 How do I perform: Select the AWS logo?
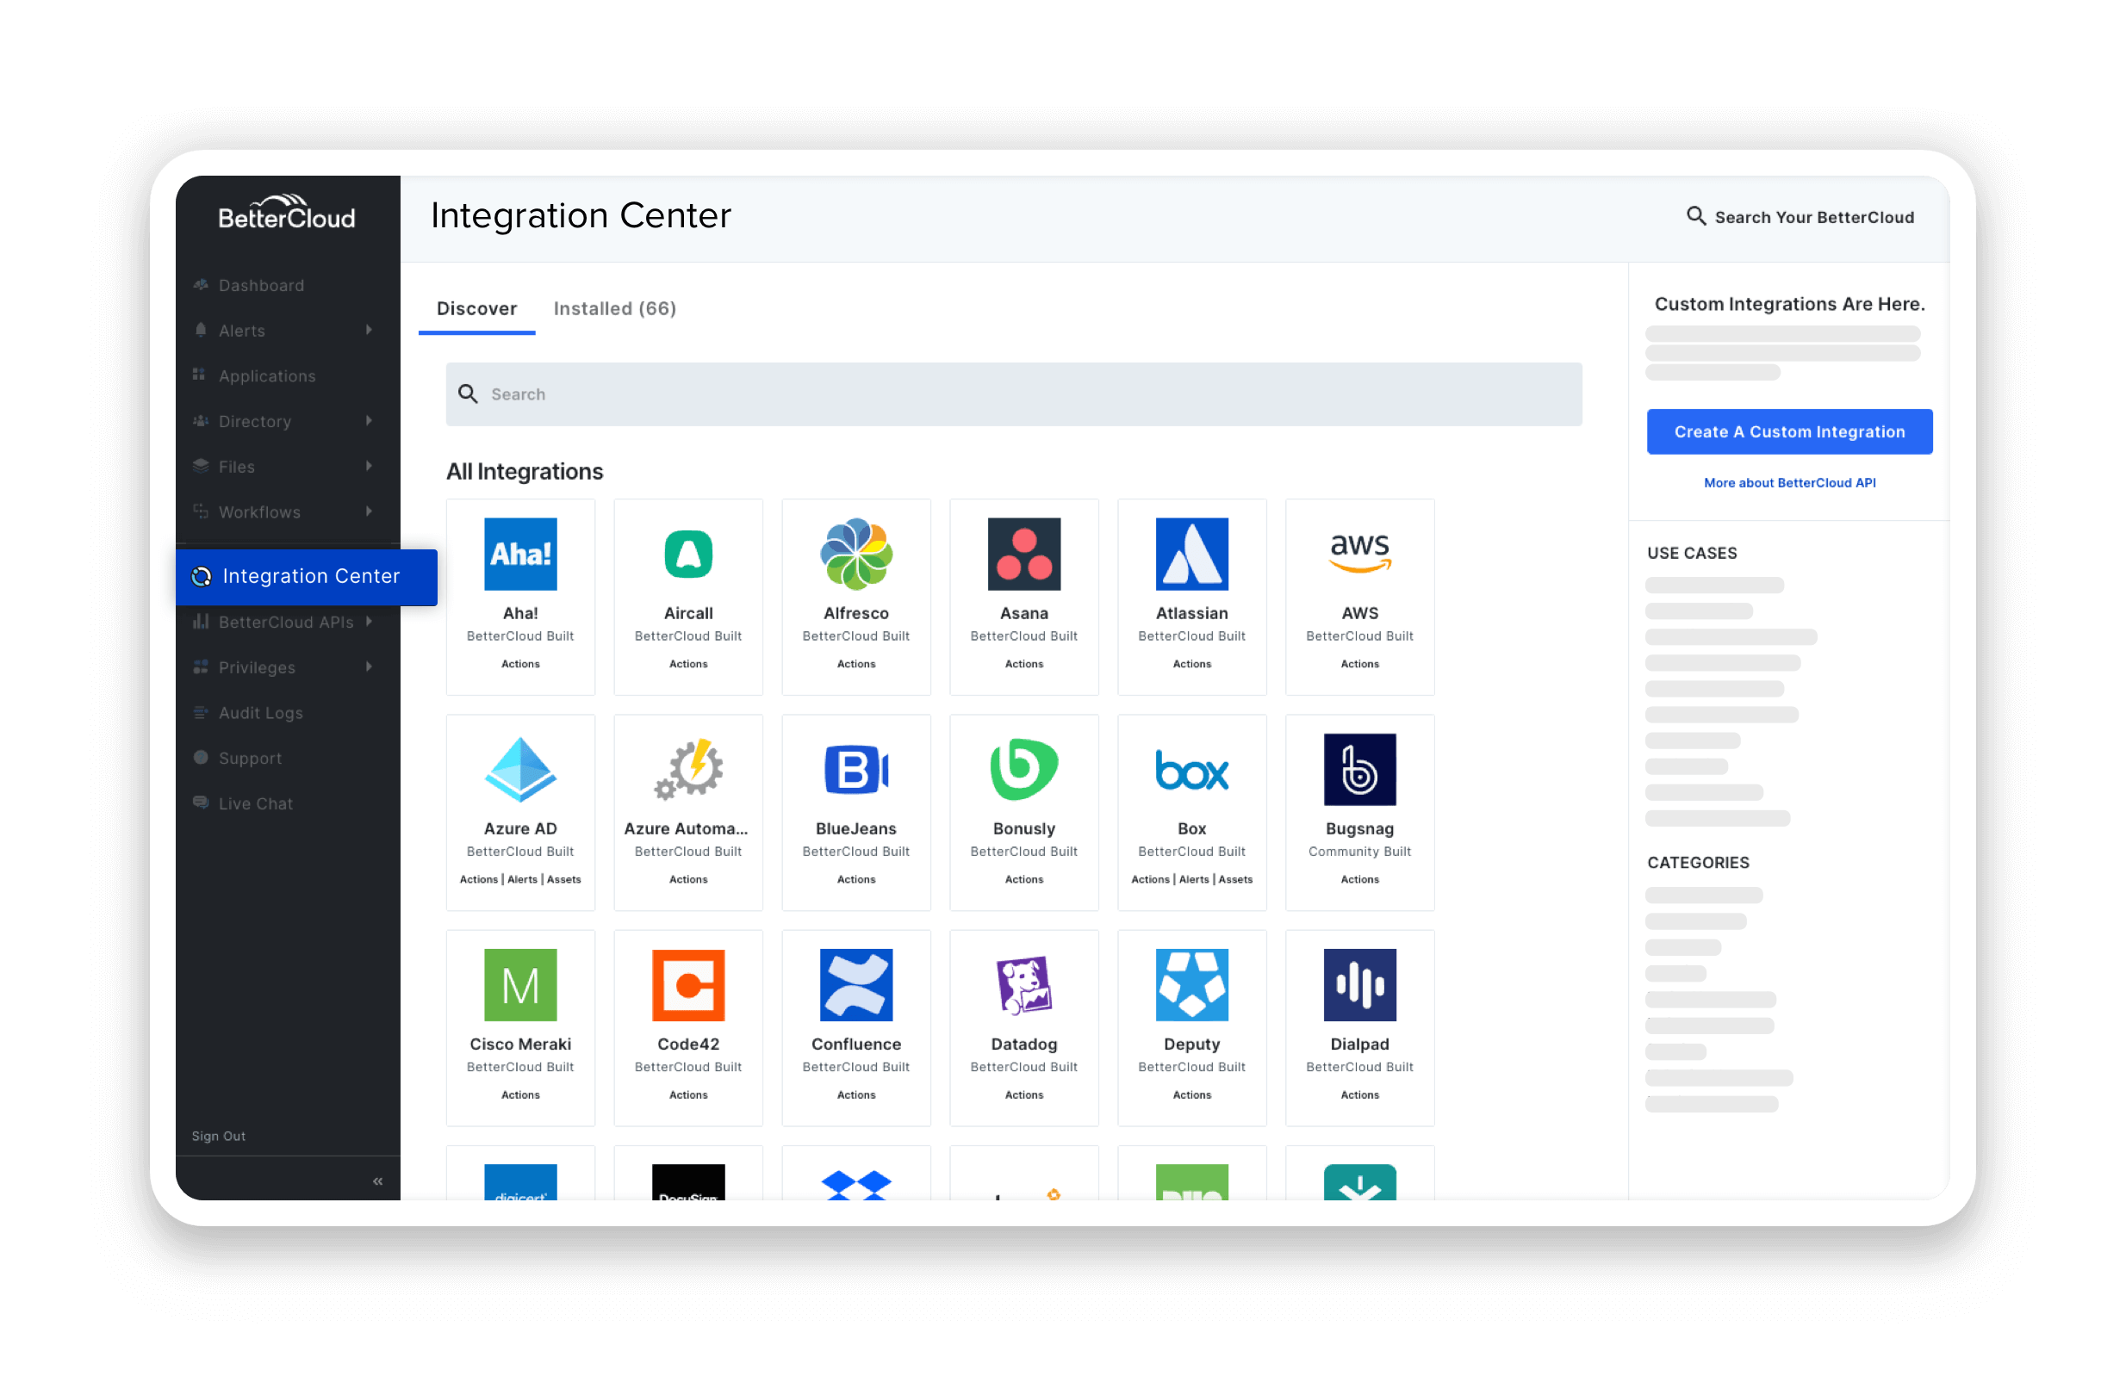click(x=1359, y=554)
